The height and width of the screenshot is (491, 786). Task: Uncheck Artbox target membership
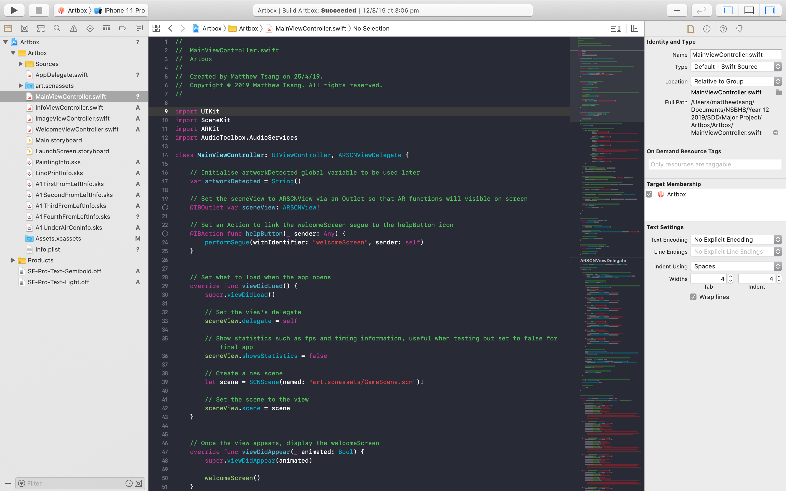(x=649, y=194)
